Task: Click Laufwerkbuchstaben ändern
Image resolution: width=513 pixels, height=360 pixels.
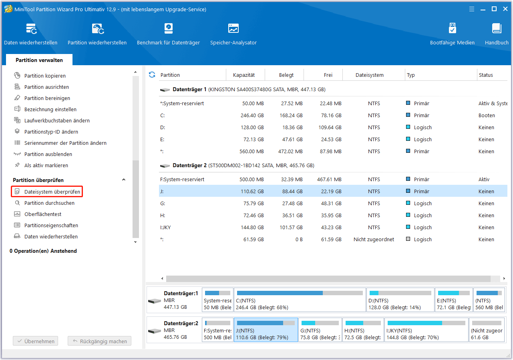Action: pos(57,120)
